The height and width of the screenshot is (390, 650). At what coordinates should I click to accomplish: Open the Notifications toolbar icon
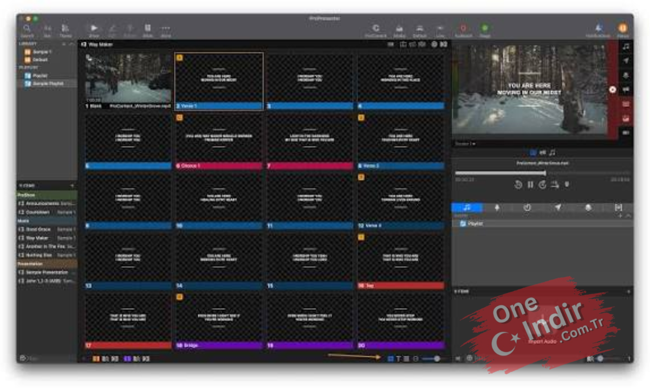click(597, 30)
